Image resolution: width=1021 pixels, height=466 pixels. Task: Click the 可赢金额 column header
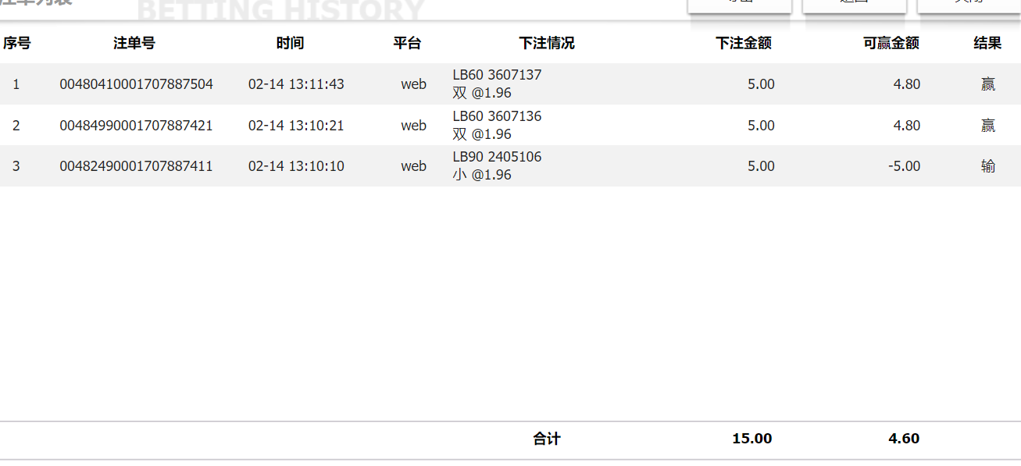[891, 43]
